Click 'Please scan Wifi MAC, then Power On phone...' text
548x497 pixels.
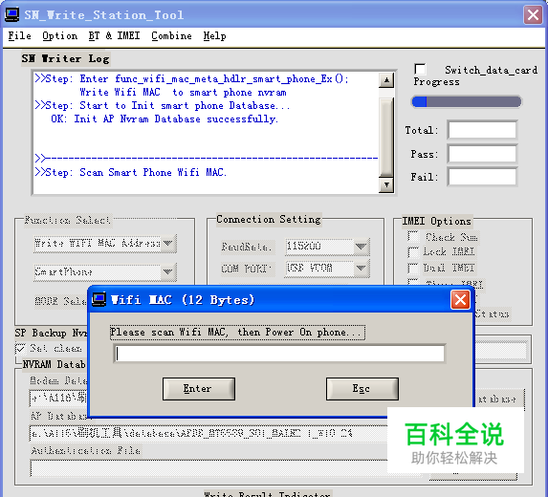(237, 333)
